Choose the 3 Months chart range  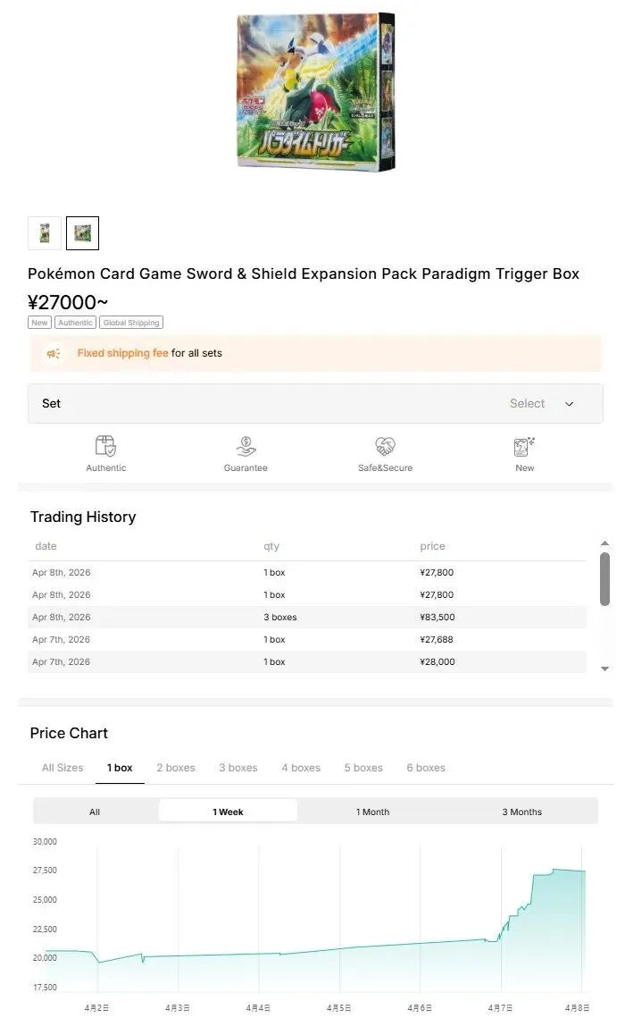tap(521, 812)
